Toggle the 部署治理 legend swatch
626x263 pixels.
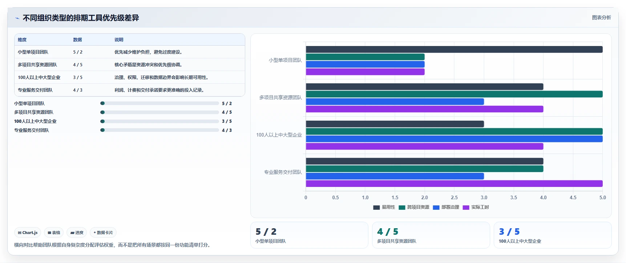click(436, 208)
